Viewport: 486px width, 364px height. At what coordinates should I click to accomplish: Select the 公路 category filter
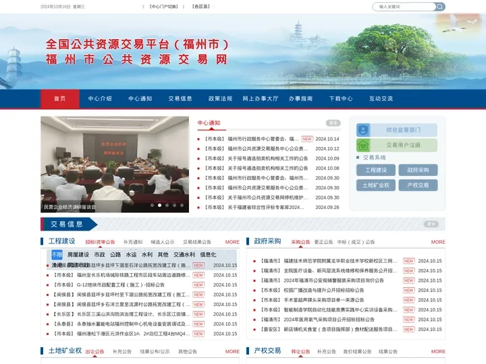click(x=115, y=255)
